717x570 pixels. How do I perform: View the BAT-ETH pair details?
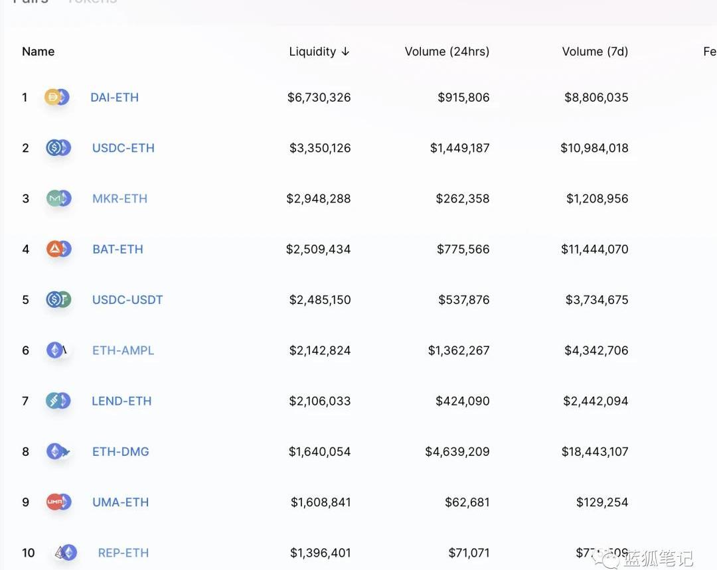coord(118,249)
